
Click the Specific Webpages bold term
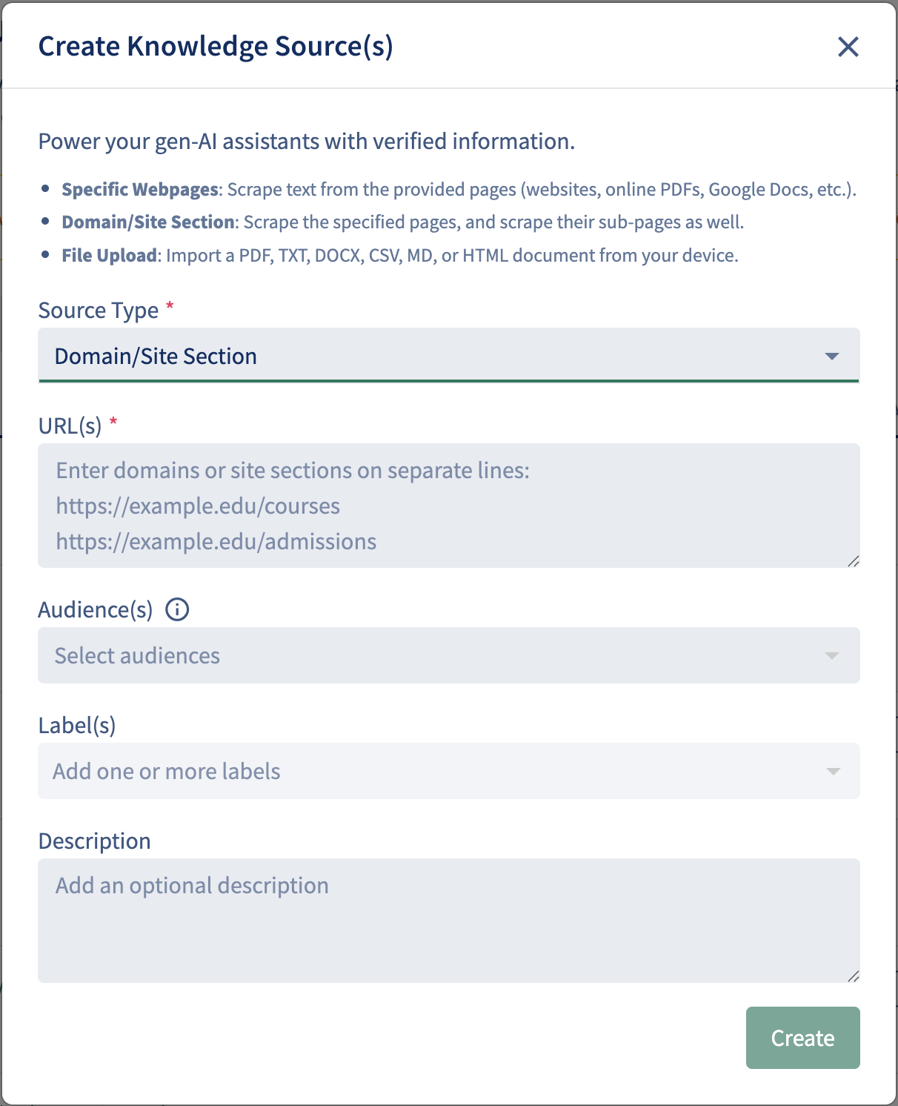(x=140, y=190)
